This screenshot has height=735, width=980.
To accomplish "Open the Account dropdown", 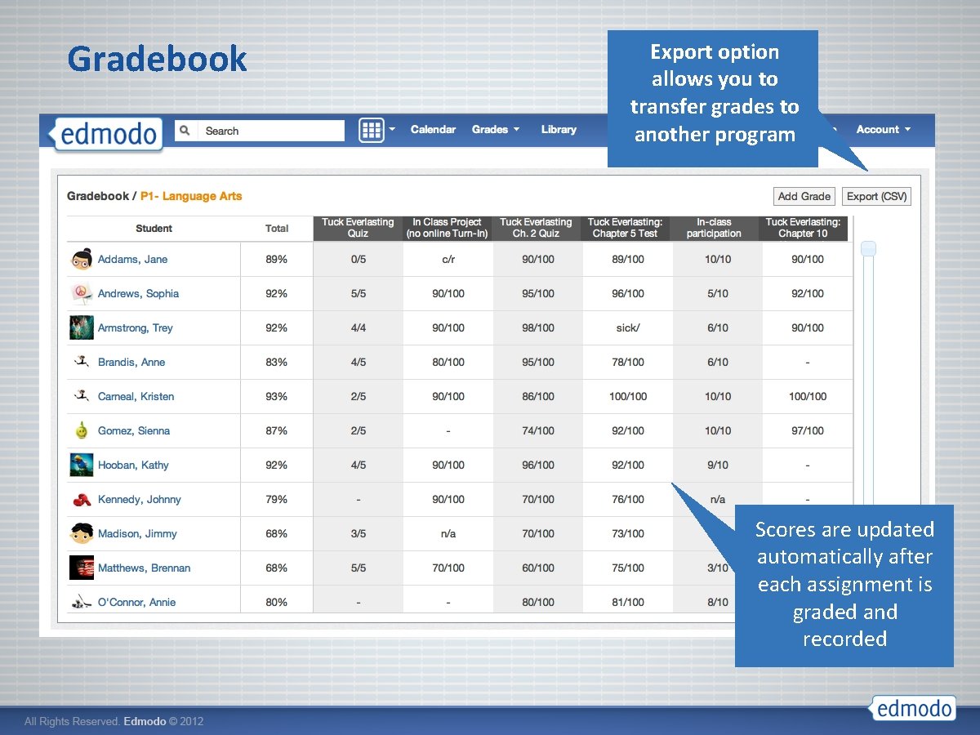I will point(878,129).
